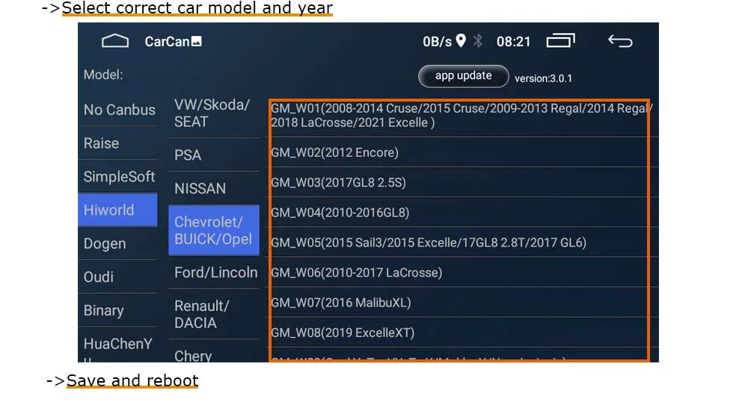This screenshot has width=748, height=411.
Task: Choose SimpleSoft from the list
Action: click(x=119, y=176)
